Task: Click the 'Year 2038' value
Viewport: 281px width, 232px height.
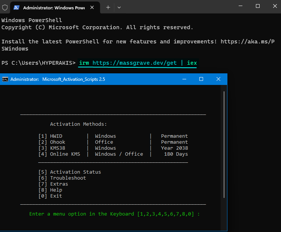Action: (x=174, y=148)
